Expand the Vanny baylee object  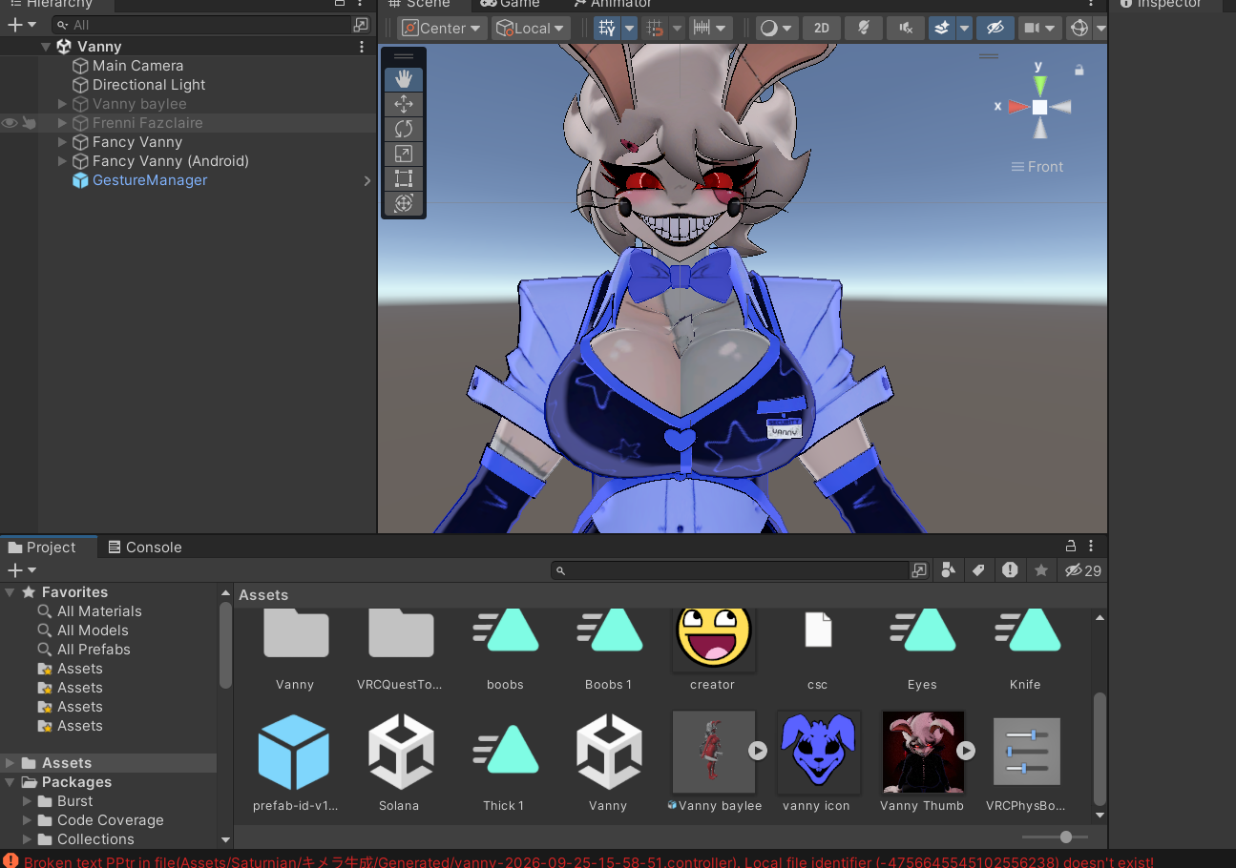[63, 104]
